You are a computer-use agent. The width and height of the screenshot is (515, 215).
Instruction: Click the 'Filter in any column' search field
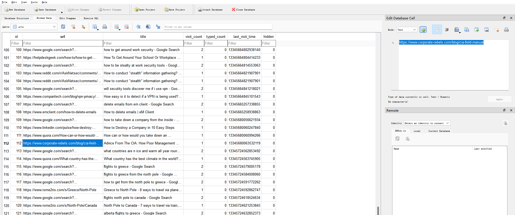pos(218,27)
